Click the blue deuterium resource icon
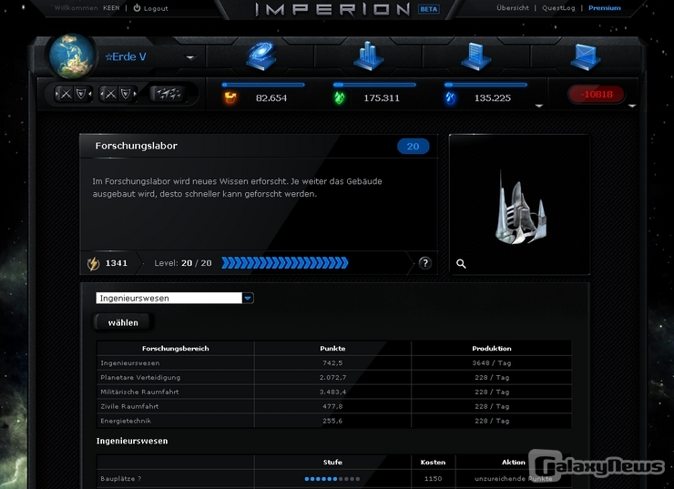Image resolution: width=674 pixels, height=489 pixels. pyautogui.click(x=450, y=97)
